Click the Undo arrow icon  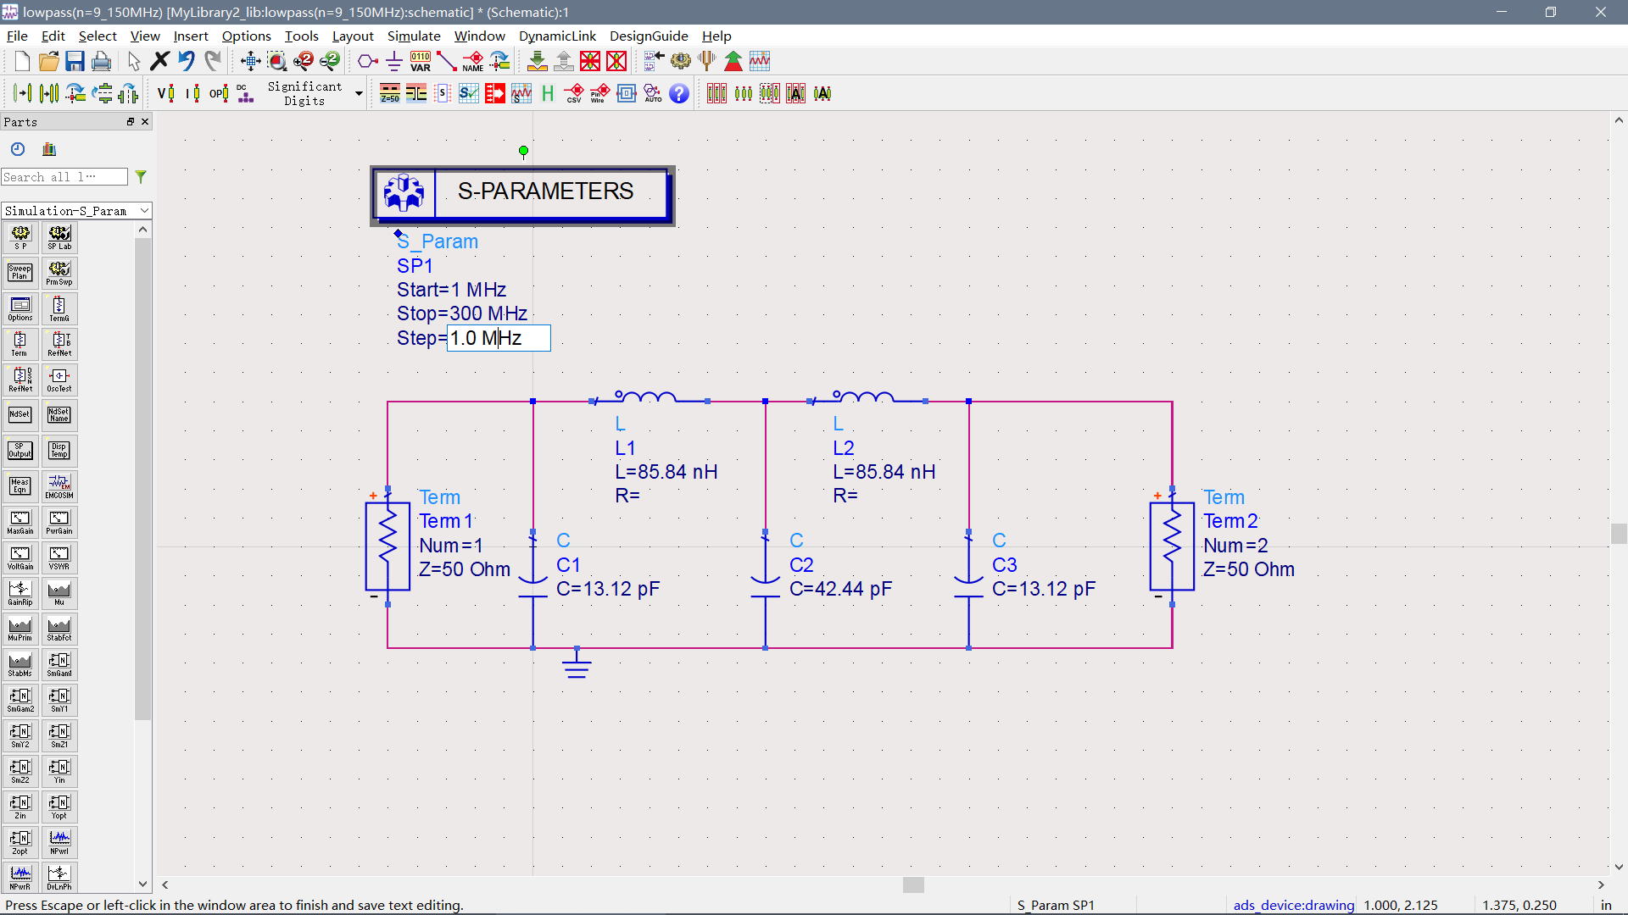click(186, 61)
